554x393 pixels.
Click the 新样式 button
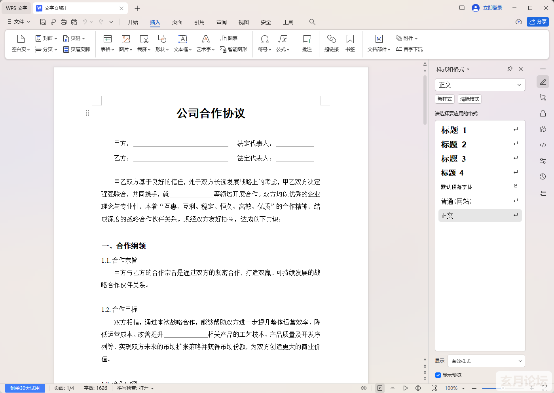[445, 99]
